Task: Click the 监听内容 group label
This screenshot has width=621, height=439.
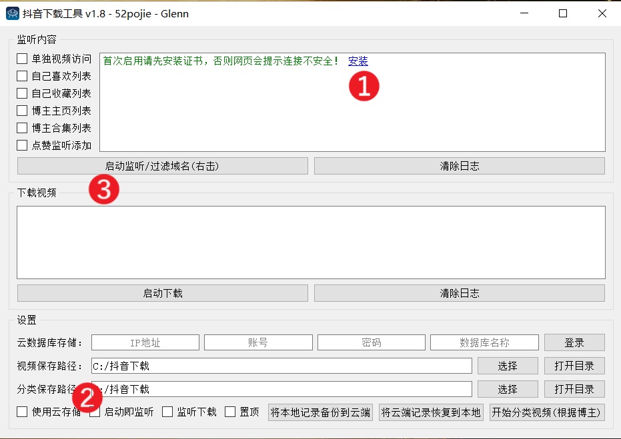Action: (37, 39)
